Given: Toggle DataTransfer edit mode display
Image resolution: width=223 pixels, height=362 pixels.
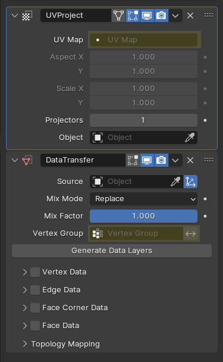Looking at the screenshot, I should [133, 160].
